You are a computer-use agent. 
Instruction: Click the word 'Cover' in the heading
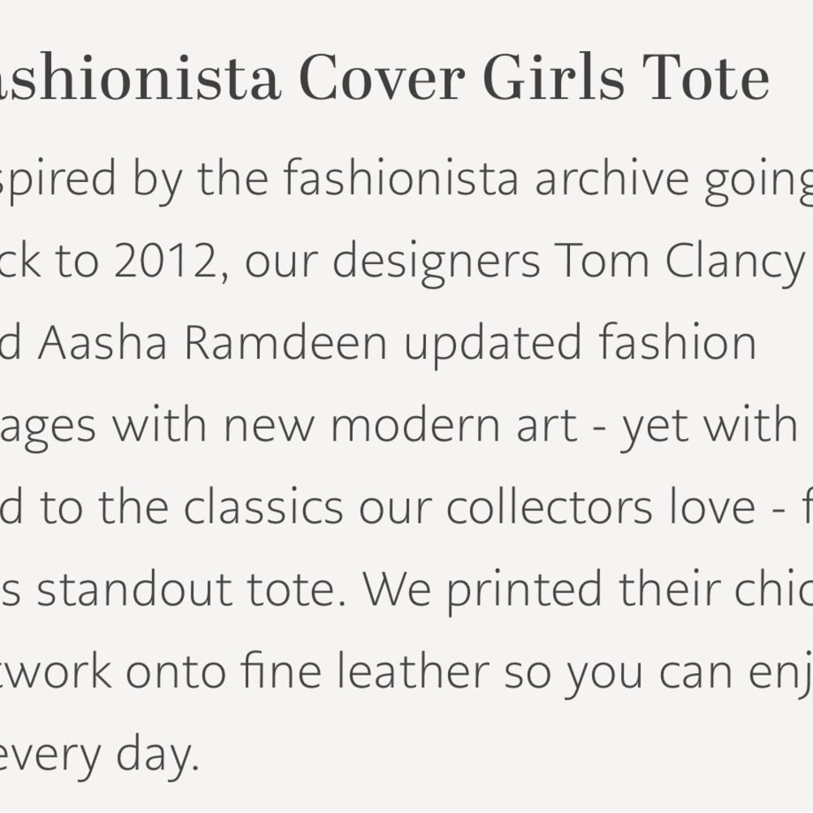[381, 76]
